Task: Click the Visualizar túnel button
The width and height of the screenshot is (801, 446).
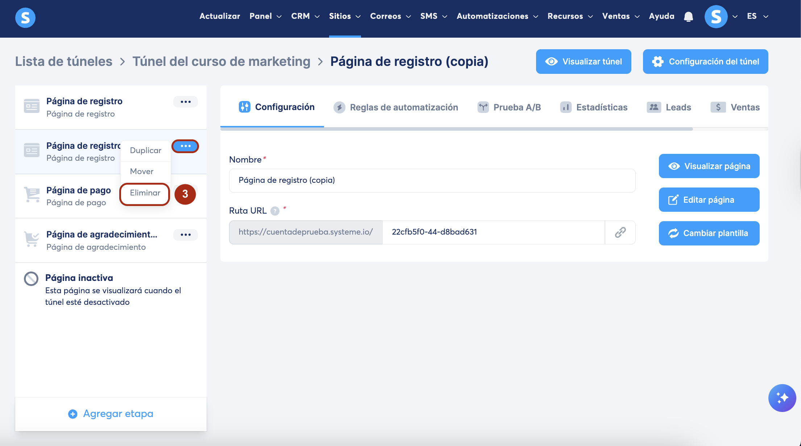Action: coord(584,62)
